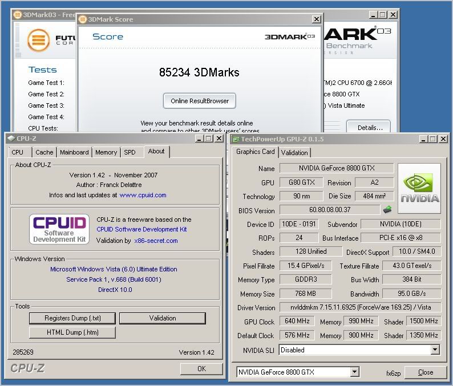Click the OK button in CPU-Z
453x386 pixels.
click(201, 369)
